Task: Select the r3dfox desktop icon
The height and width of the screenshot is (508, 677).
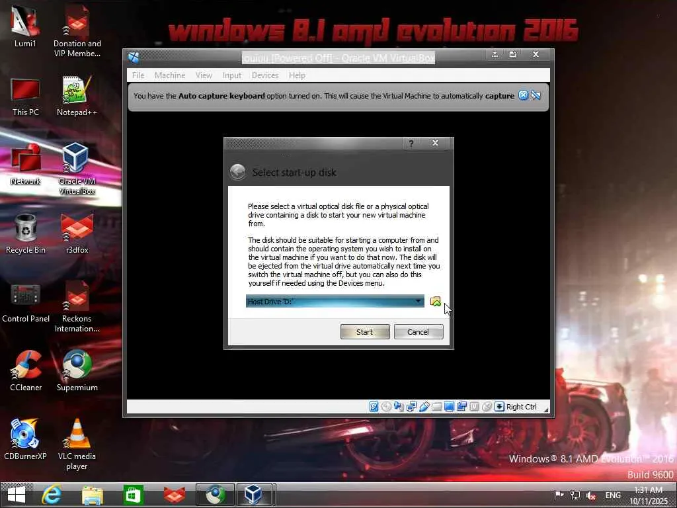Action: [77, 233]
